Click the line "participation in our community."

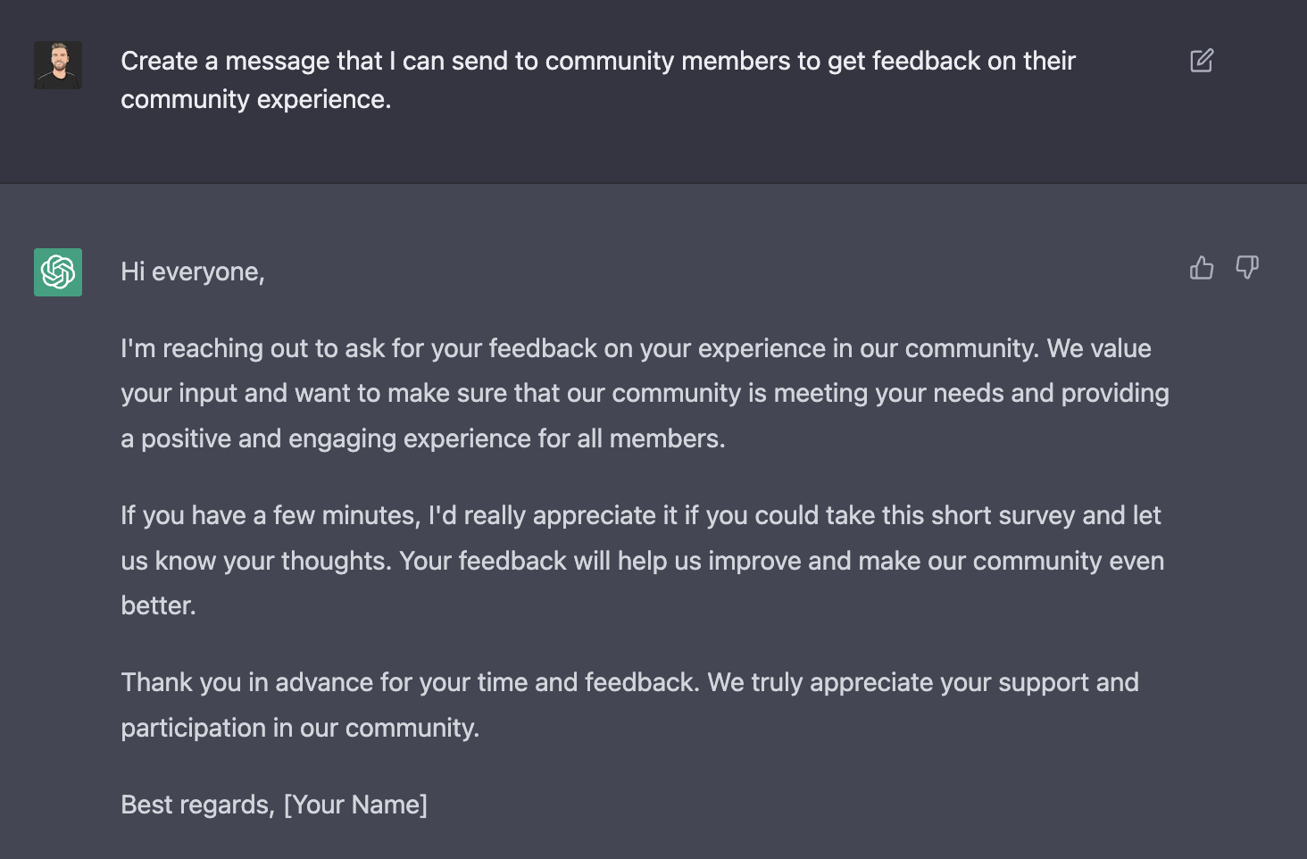tap(300, 728)
